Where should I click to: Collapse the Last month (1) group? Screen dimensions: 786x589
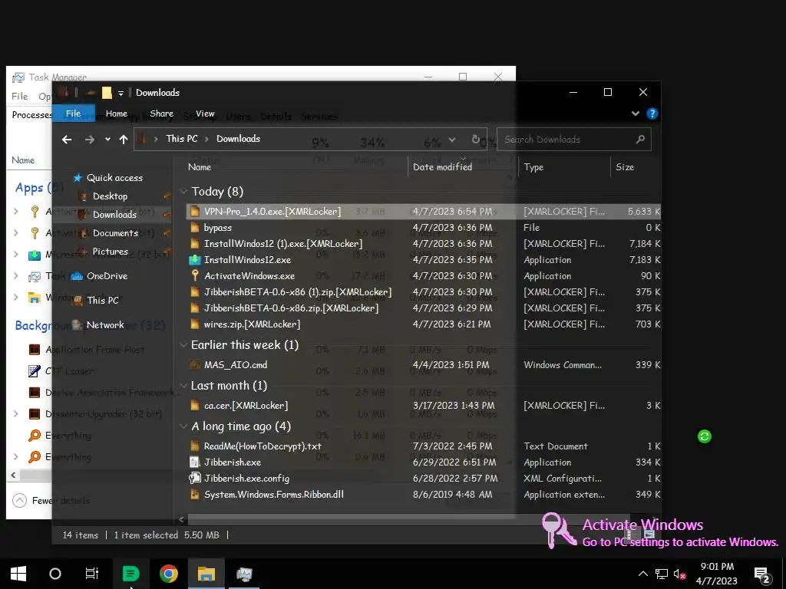tap(183, 385)
